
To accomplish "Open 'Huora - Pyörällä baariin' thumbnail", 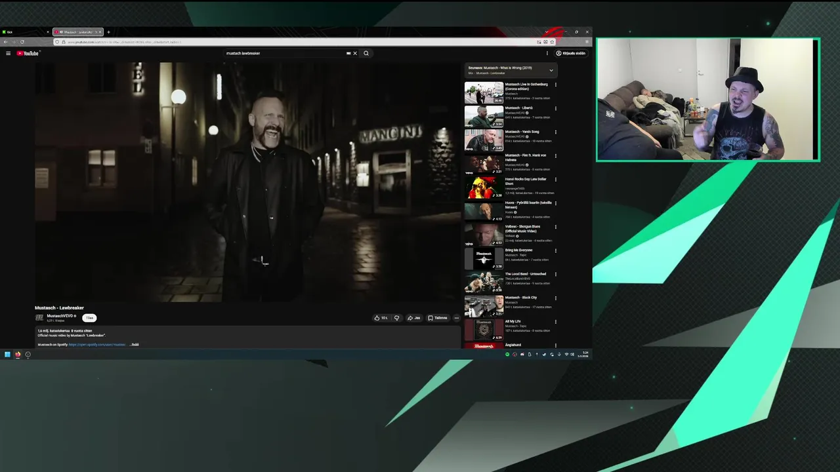I will (x=484, y=211).
